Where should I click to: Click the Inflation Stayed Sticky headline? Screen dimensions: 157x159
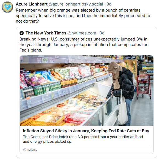(86, 131)
